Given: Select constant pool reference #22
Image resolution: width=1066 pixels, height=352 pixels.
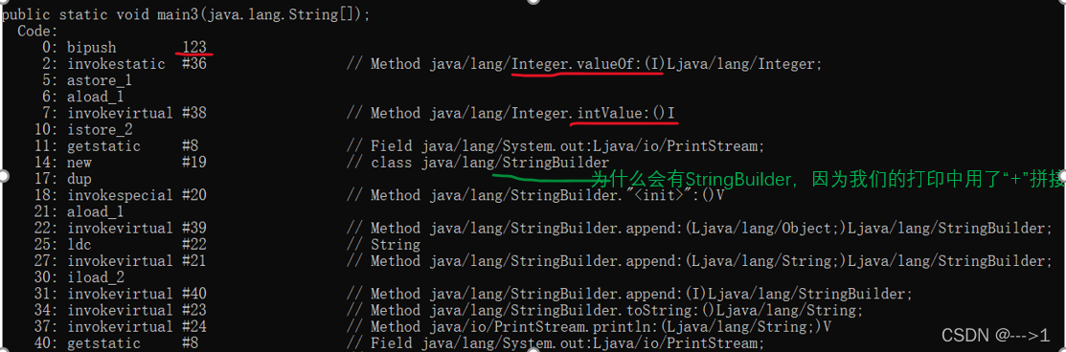Looking at the screenshot, I should (193, 245).
